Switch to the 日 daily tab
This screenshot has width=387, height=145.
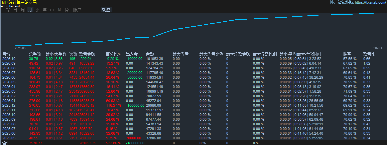click(x=15, y=10)
